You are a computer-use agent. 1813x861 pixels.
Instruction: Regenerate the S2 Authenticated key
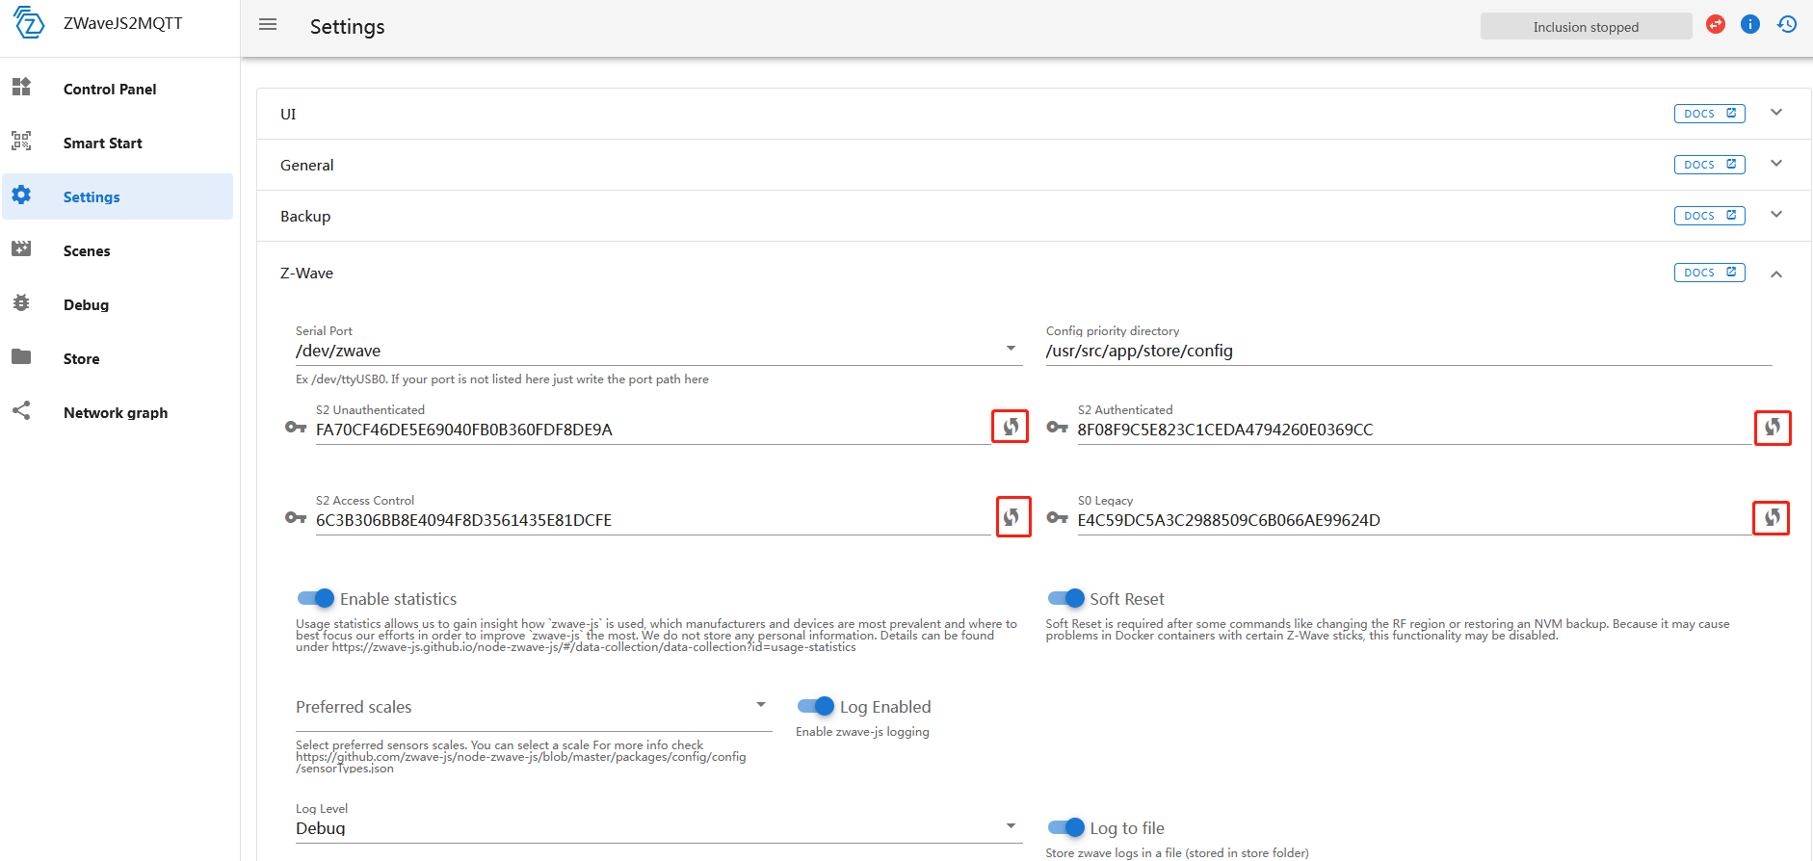[x=1773, y=427]
